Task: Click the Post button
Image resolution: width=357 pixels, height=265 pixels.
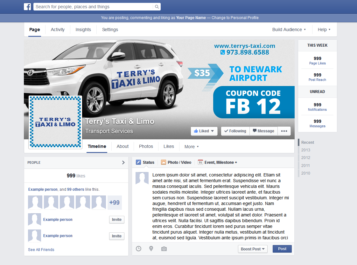Action: 282,249
